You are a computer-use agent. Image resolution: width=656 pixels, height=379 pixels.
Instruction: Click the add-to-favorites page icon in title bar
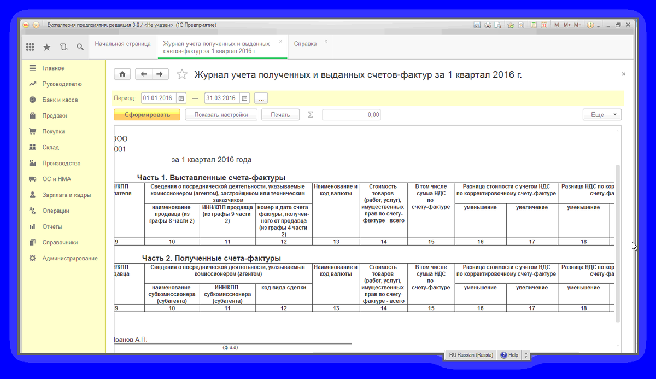click(x=521, y=25)
